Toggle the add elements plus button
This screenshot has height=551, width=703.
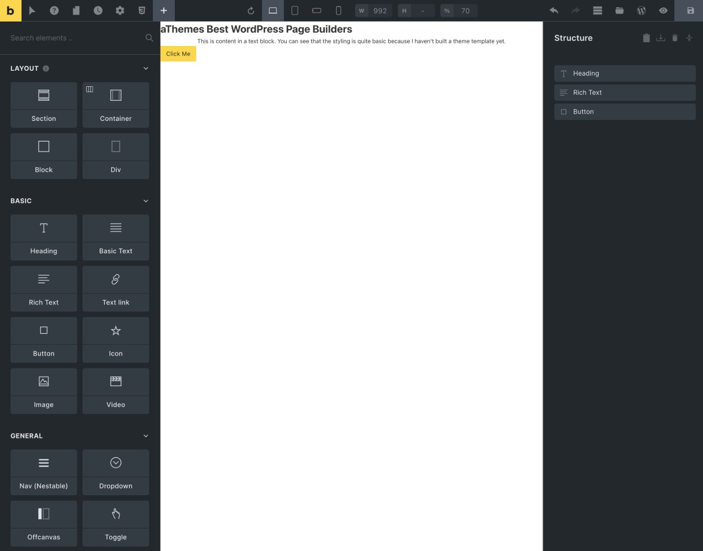[x=164, y=10]
